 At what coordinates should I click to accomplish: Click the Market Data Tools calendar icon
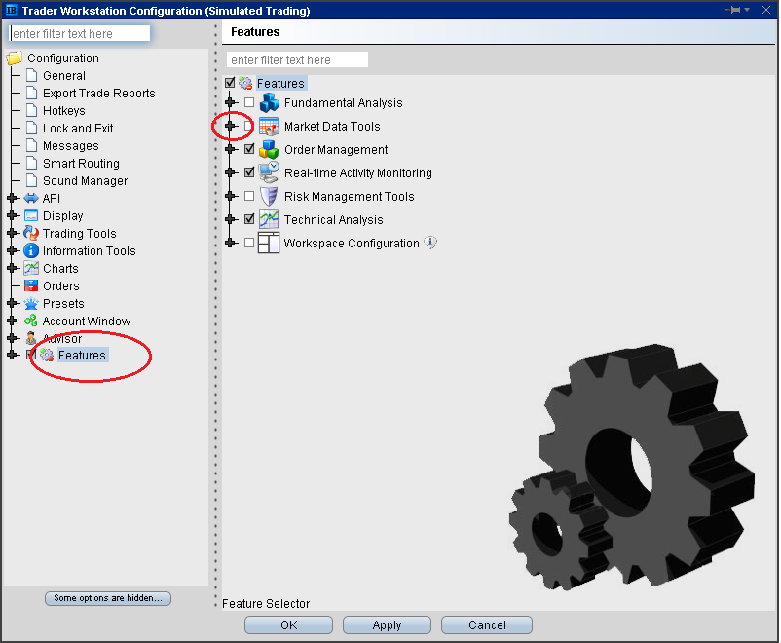(269, 127)
